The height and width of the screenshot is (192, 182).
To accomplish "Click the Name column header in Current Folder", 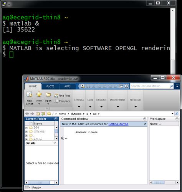I will coord(44,124).
